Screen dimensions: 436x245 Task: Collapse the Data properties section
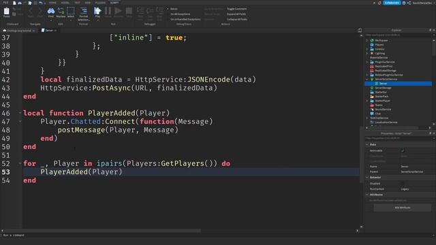tap(367, 144)
